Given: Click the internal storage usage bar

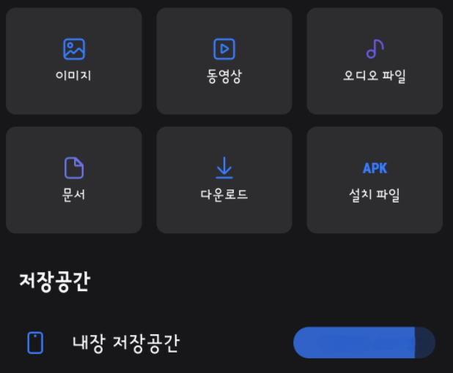Looking at the screenshot, I should tap(364, 343).
